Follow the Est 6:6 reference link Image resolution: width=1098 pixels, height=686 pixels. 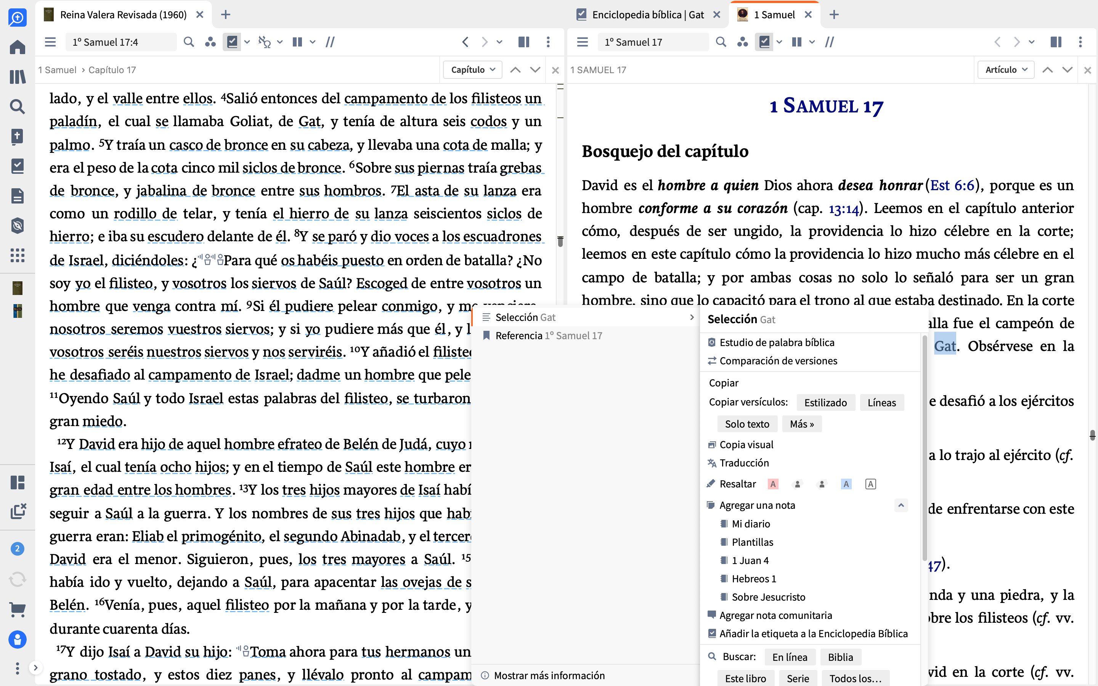[952, 185]
